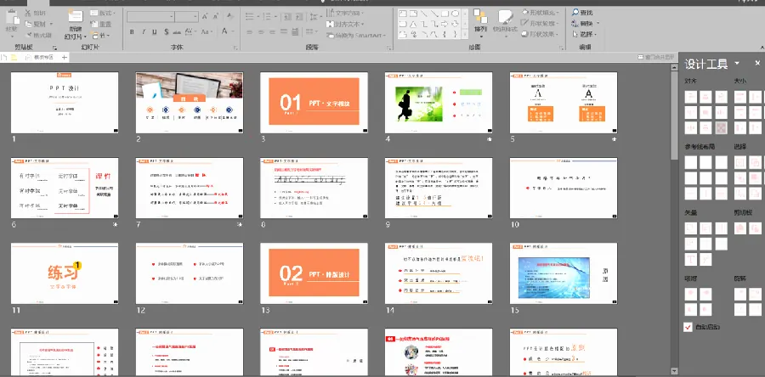Apply text shadow S icon
The height and width of the screenshot is (377, 765).
[167, 31]
